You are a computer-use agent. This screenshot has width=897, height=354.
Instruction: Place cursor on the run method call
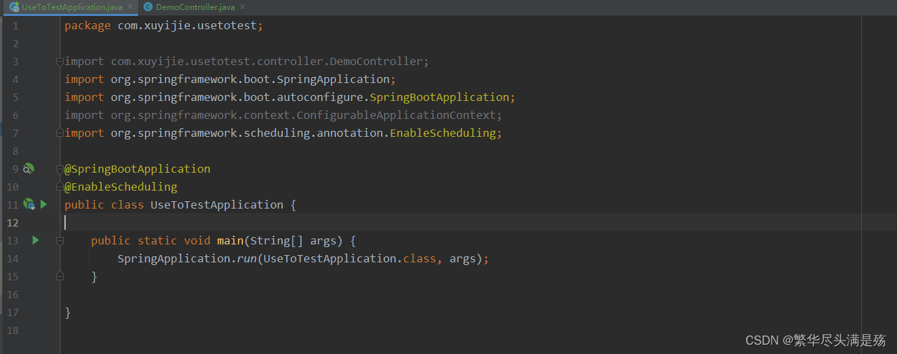coord(247,258)
